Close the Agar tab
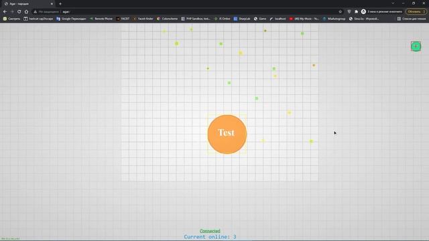The image size is (429, 241). point(52,4)
